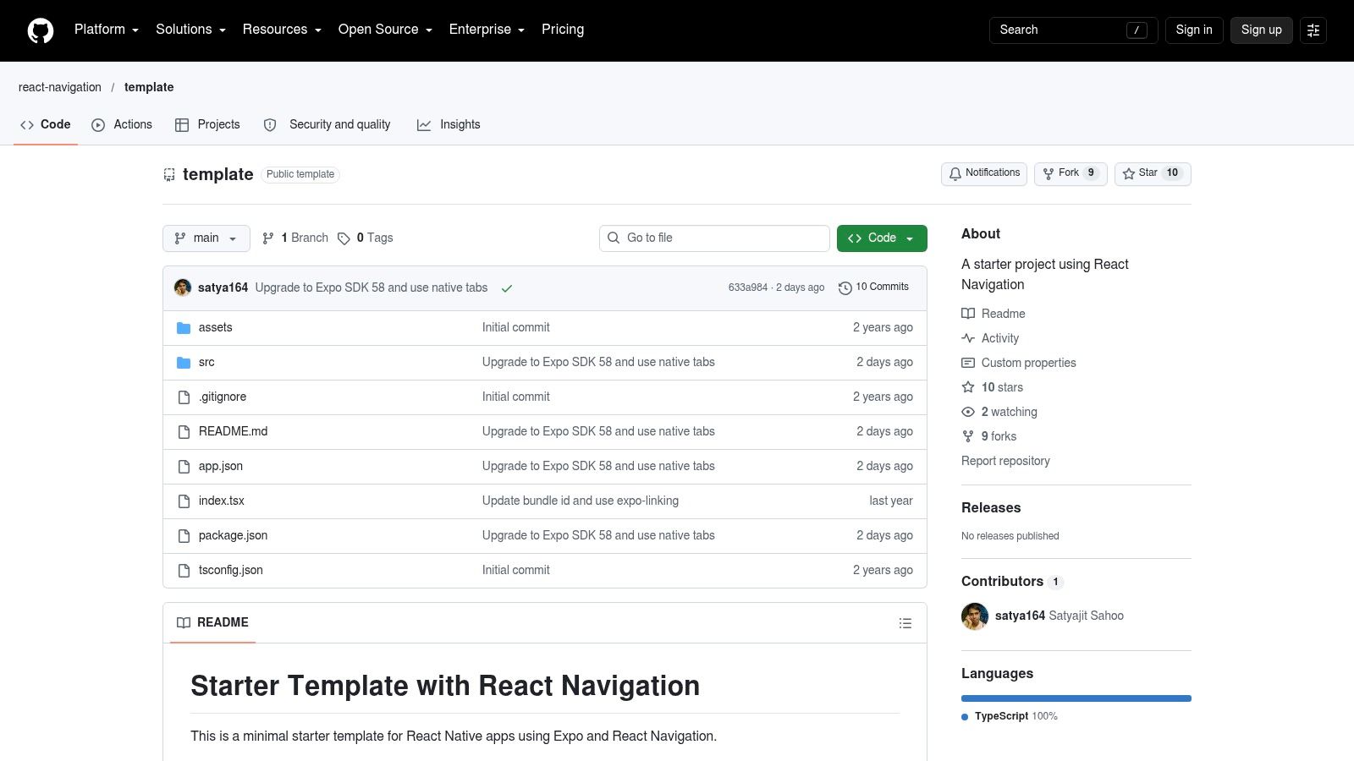Viewport: 1354px width, 761px height.
Task: Expand the Platform menu
Action: pos(107,30)
